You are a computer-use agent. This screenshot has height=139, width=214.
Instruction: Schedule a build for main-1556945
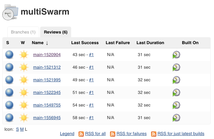pos(176,118)
